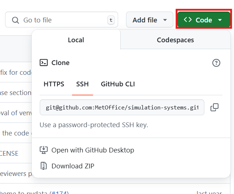Click the 't' shortcut key badge
Screen dimensions: 234x194
point(110,20)
